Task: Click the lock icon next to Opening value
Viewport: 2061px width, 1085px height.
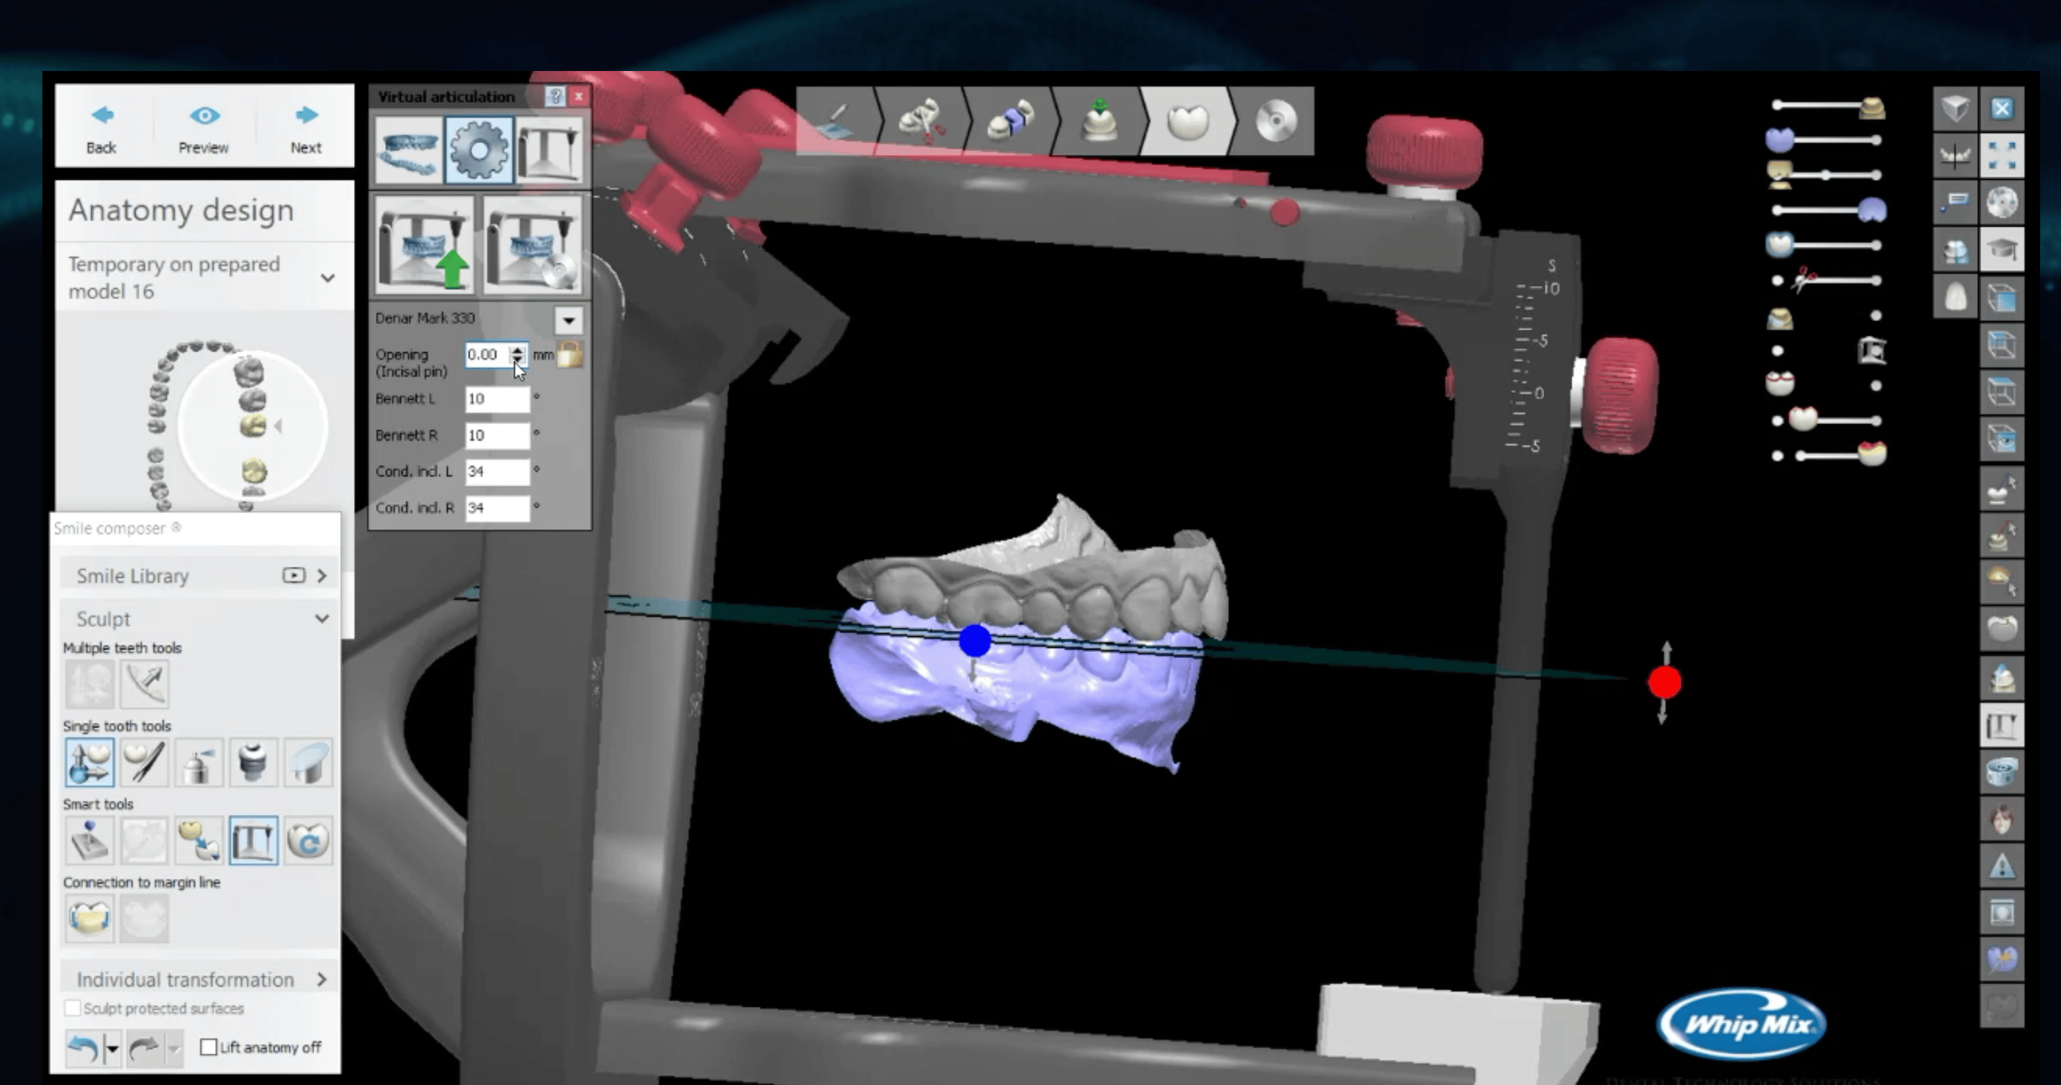Action: (x=570, y=354)
